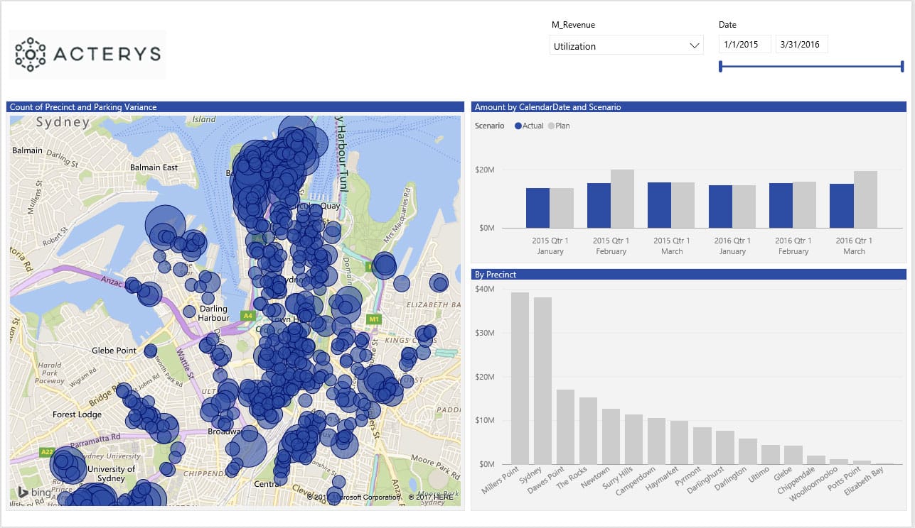Click the Amount by CalendarDate chart title
The image size is (915, 528).
click(548, 107)
